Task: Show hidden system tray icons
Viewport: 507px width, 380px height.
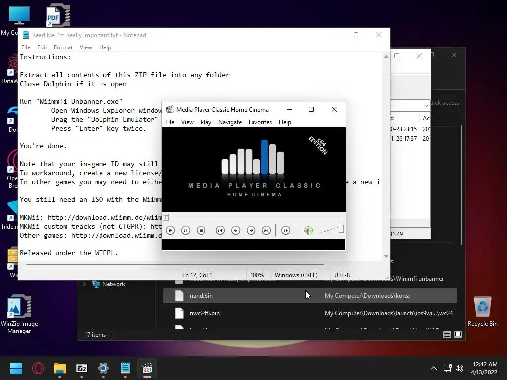Action: click(x=434, y=368)
